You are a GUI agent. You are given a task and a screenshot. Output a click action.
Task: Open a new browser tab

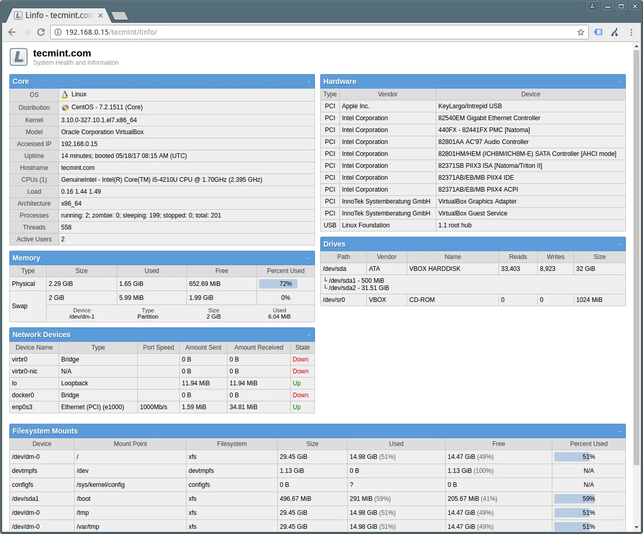[x=119, y=15]
